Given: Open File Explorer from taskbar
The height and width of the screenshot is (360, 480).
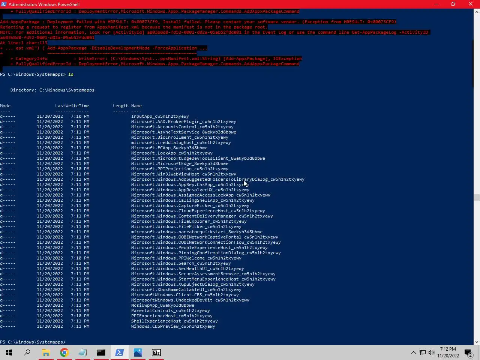Looking at the screenshot, I should 46,352.
